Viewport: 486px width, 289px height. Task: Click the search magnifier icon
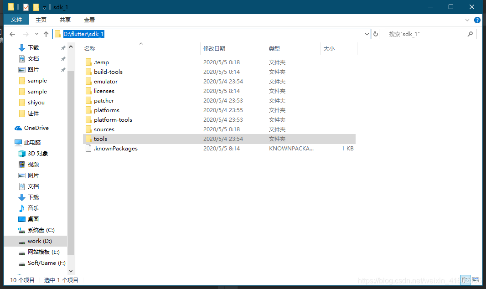(x=470, y=34)
